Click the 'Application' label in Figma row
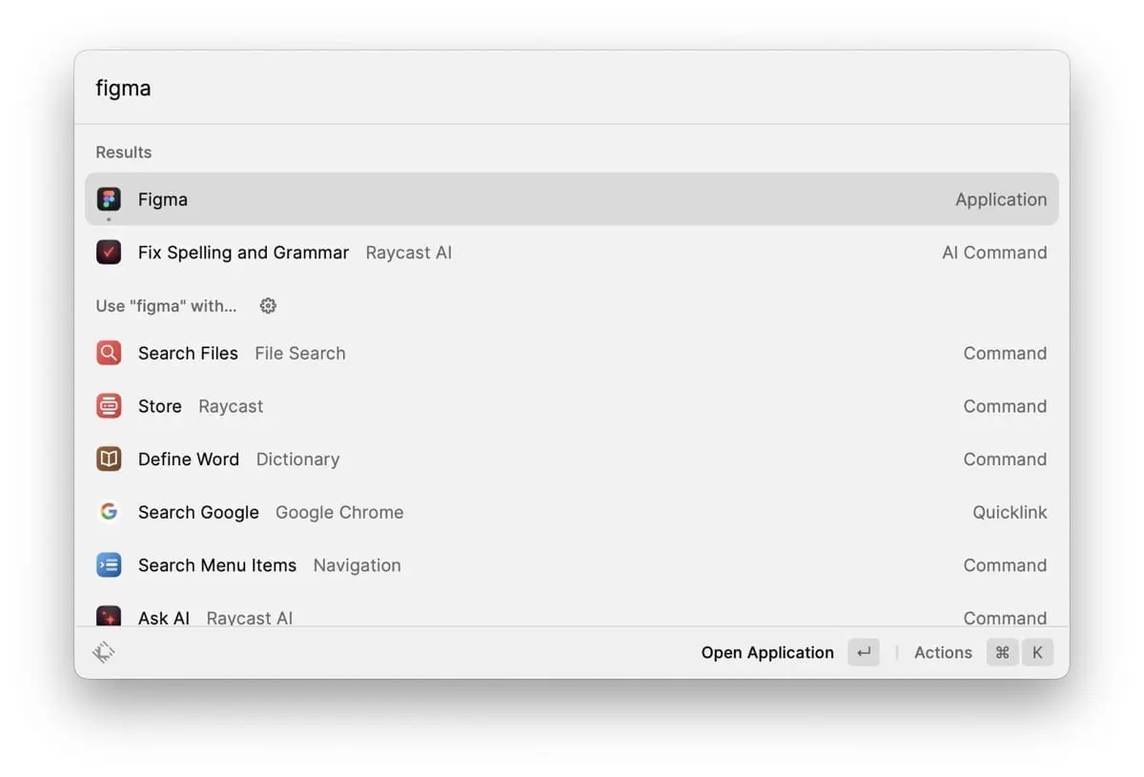The height and width of the screenshot is (777, 1144). click(1001, 199)
